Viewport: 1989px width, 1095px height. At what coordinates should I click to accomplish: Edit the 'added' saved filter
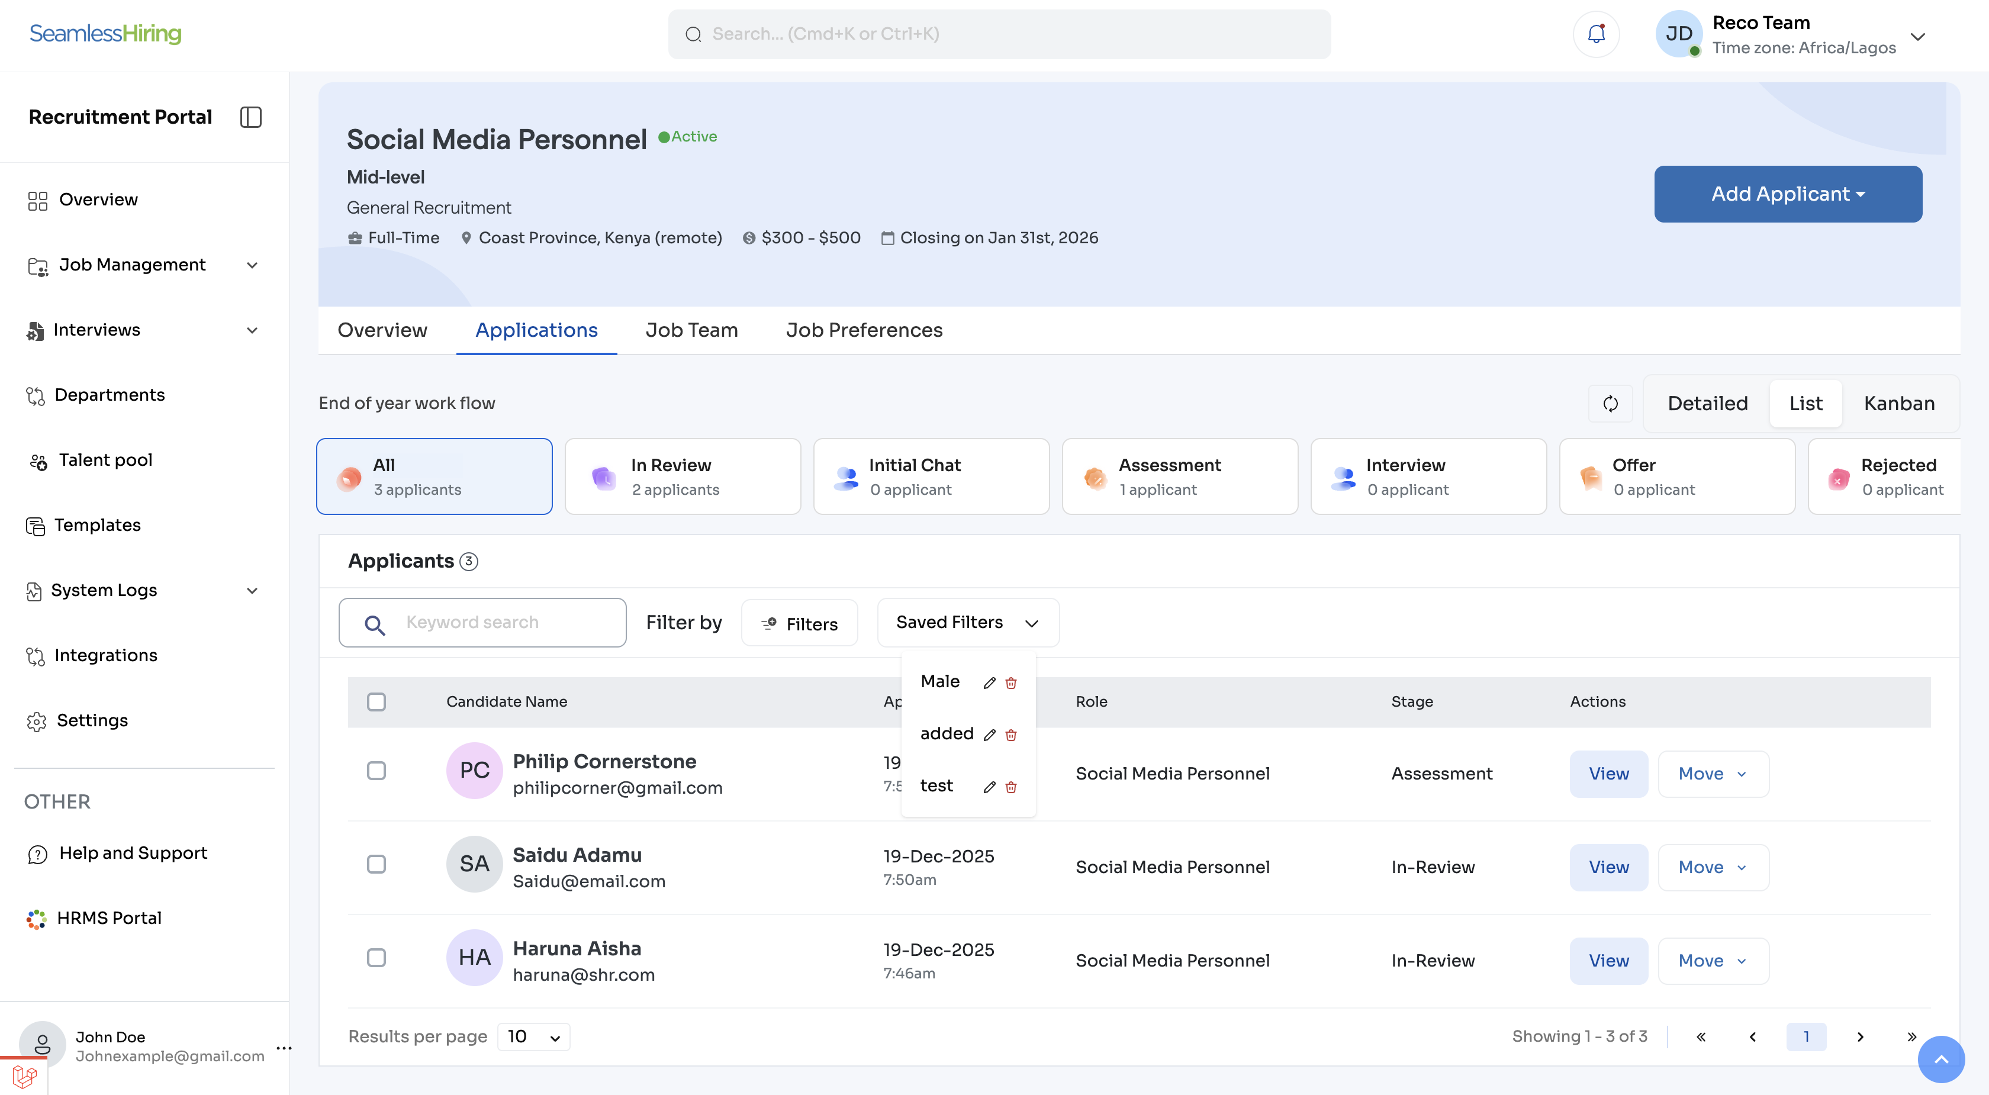point(989,735)
